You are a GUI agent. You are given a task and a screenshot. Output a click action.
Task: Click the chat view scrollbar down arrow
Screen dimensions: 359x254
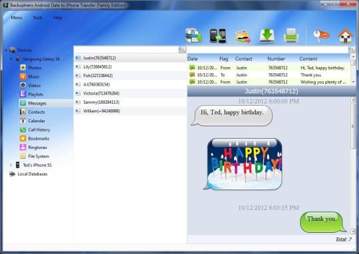pyautogui.click(x=353, y=231)
